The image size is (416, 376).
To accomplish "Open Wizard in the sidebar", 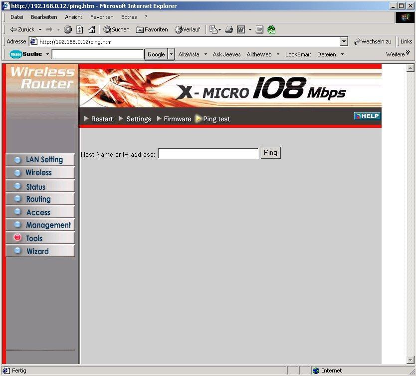I will click(x=40, y=251).
